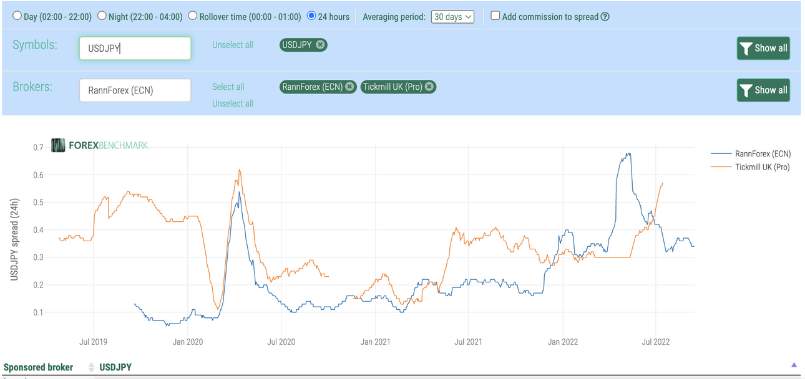Click the ForexBenchmark logo on chart
This screenshot has height=379, width=805.
tap(100, 145)
